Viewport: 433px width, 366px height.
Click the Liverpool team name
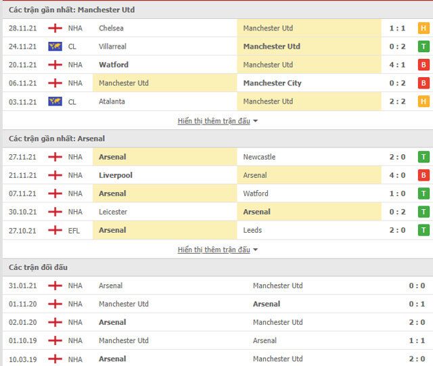click(x=116, y=175)
